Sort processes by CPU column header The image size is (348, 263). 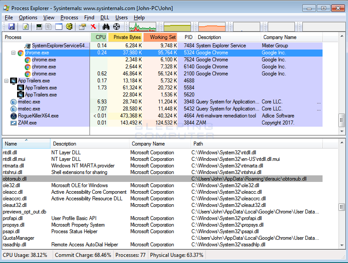click(100, 37)
